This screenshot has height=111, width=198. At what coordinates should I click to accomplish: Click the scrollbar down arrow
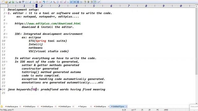coord(197,103)
